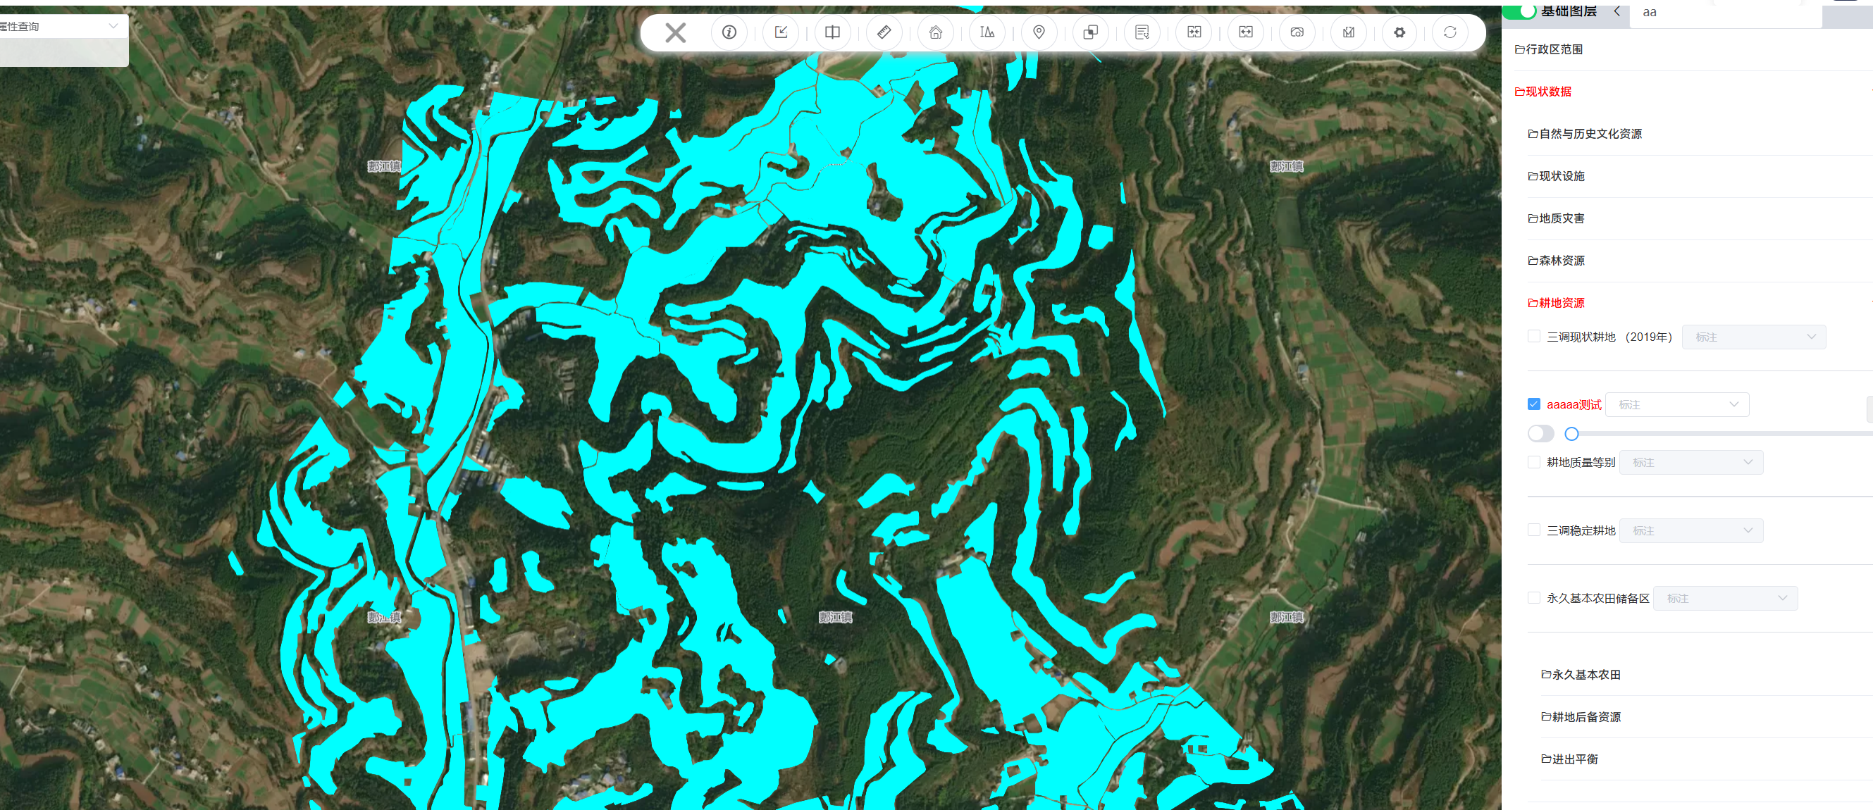Toggle the switch below aaaaa测试
Image resolution: width=1873 pixels, height=810 pixels.
click(x=1540, y=434)
